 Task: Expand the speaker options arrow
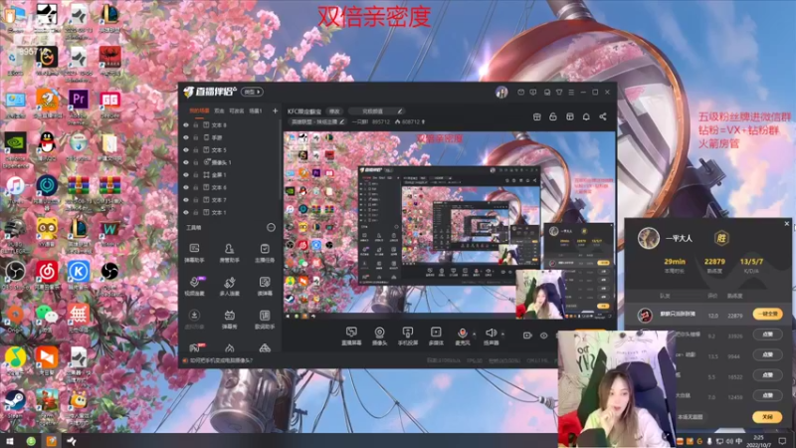coord(502,334)
